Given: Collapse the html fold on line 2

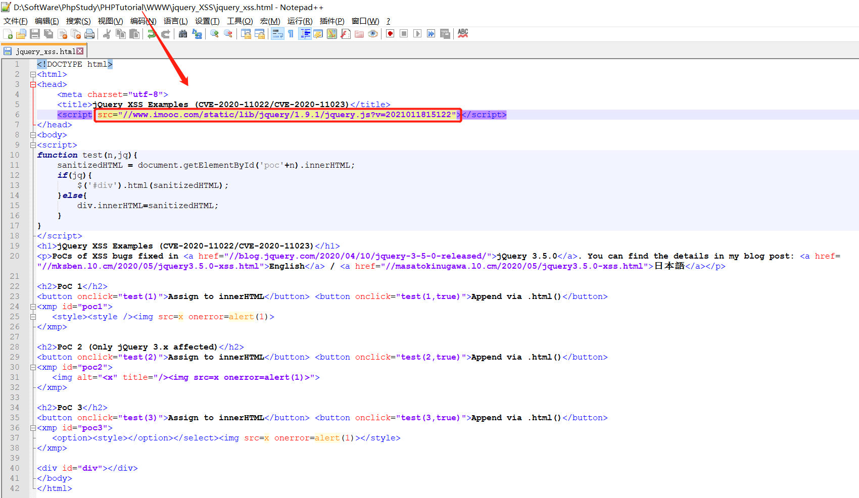Looking at the screenshot, I should (33, 75).
